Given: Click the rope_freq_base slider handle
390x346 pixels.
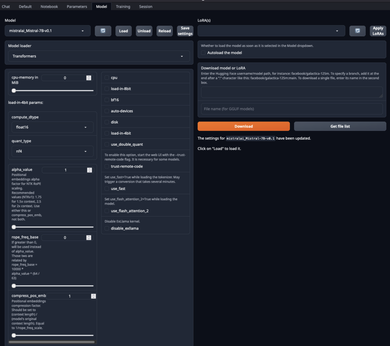Looking at the screenshot, I should point(14,286).
